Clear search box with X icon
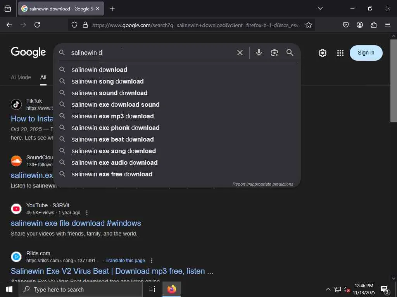Viewport: 397px width, 297px height. 240,53
